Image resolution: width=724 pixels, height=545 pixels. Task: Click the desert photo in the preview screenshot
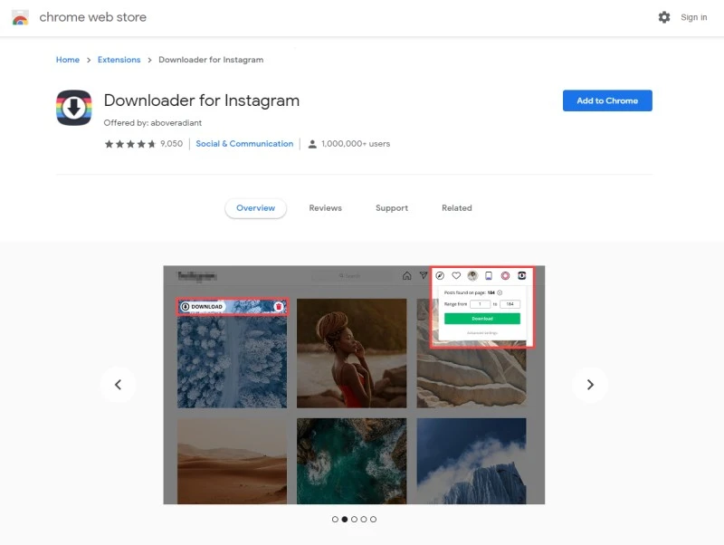point(232,460)
